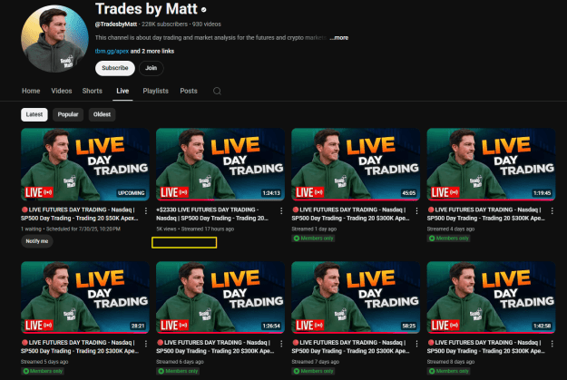Open the three-dot menu for the +$2330 stream
567x380 pixels.
(x=281, y=210)
